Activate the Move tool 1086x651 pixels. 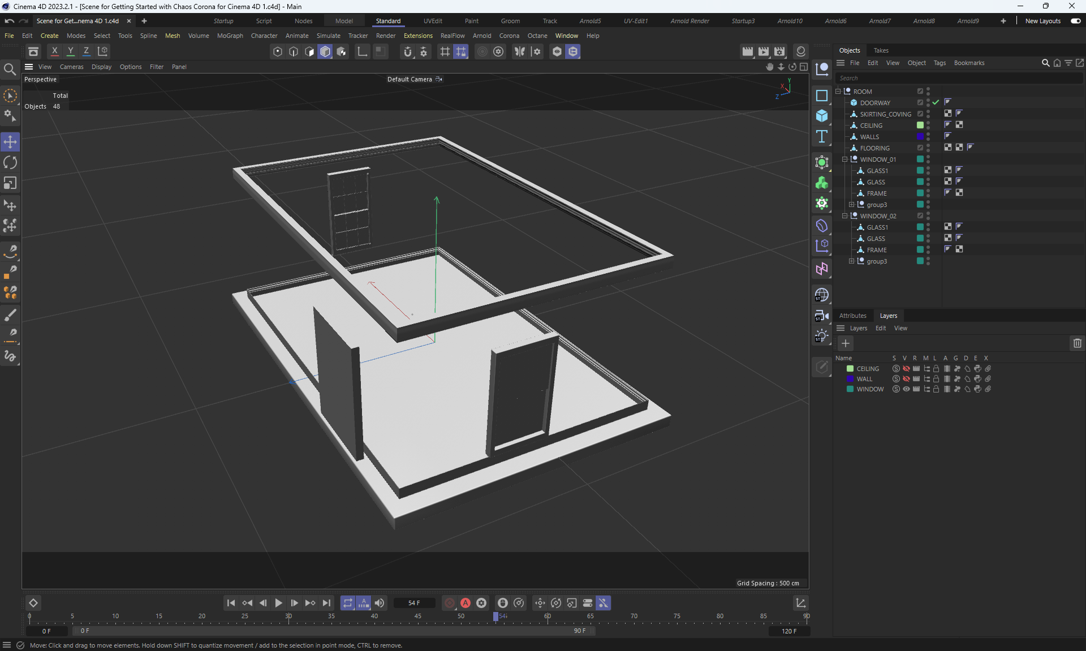coord(10,142)
